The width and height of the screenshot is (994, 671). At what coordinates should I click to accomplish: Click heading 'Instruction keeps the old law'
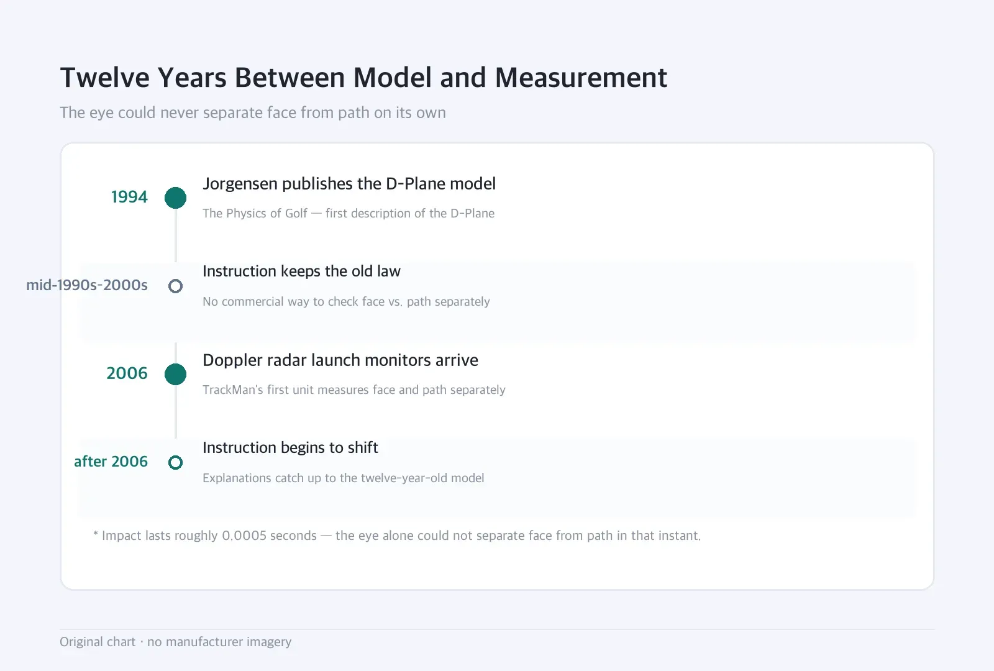(x=301, y=272)
